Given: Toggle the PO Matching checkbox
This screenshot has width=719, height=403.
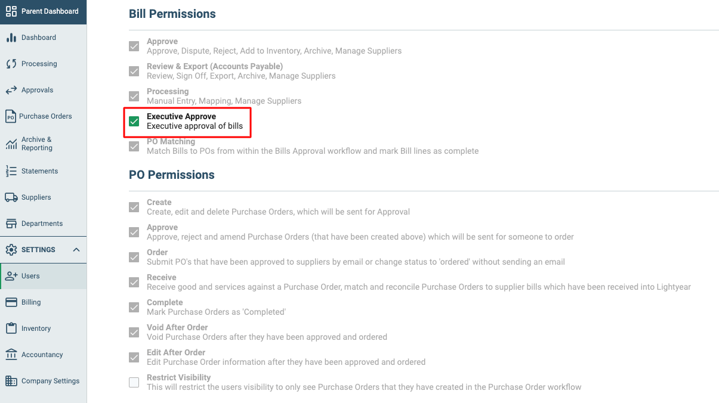Looking at the screenshot, I should (134, 147).
